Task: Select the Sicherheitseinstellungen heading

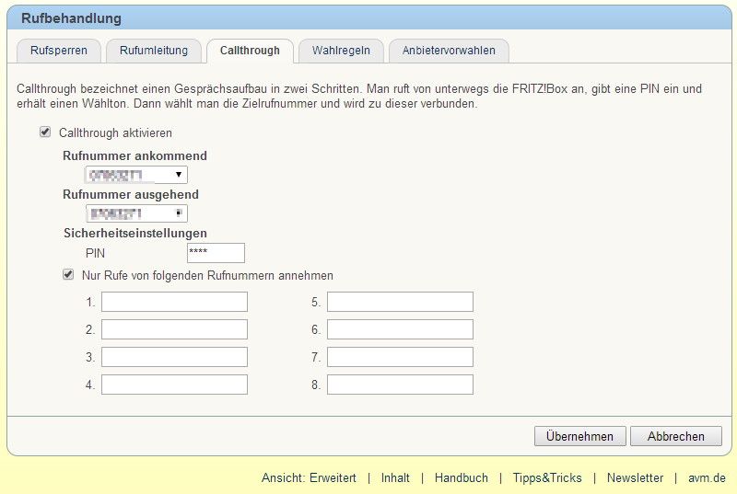Action: (x=135, y=233)
